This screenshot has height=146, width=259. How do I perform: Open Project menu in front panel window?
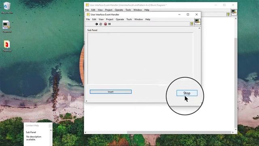[x=110, y=19]
